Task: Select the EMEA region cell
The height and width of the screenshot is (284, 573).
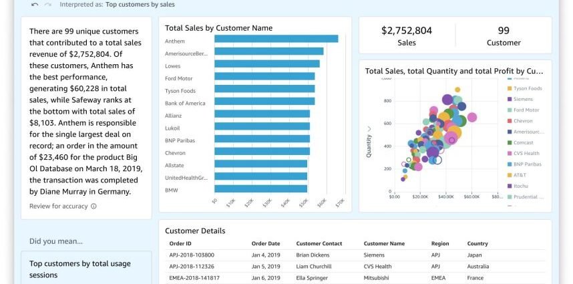Action: point(438,278)
